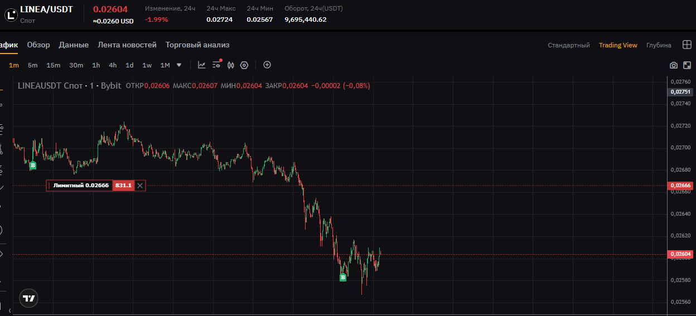
Task: Select the 4h timeframe button
Action: click(x=113, y=65)
